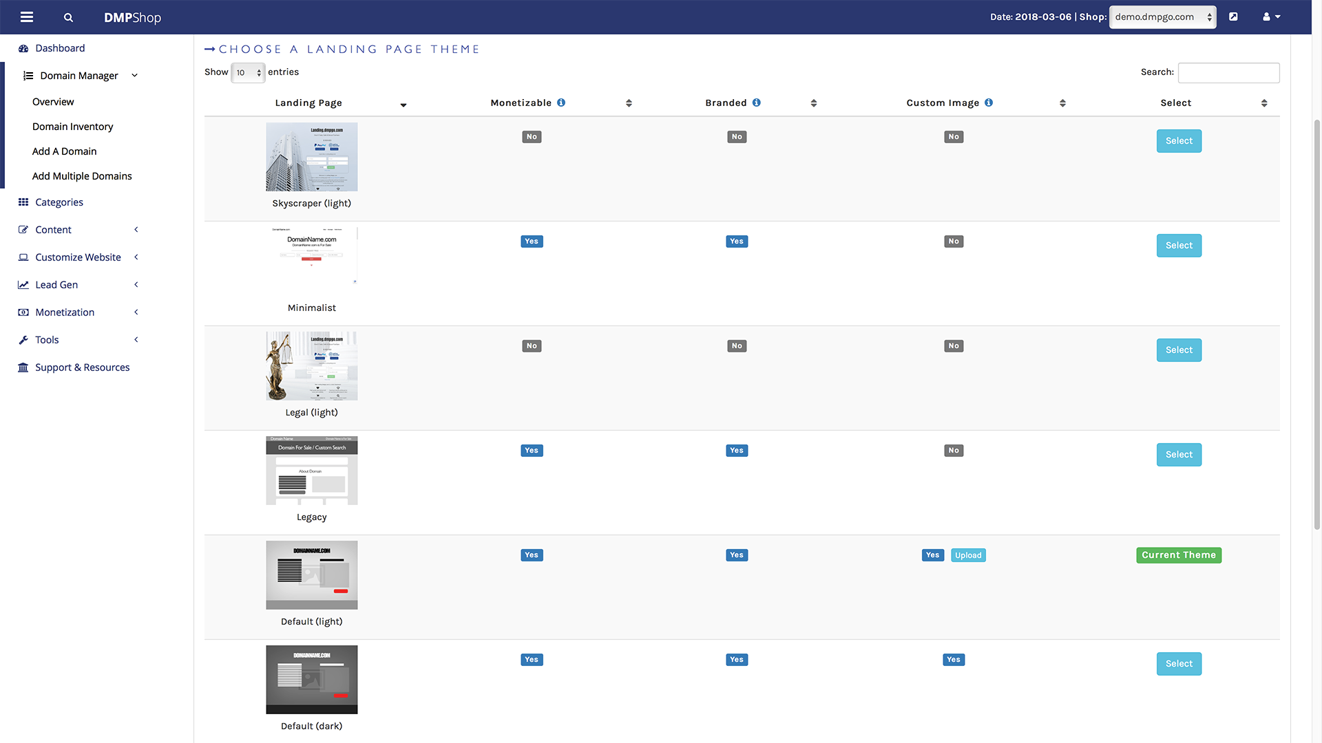Viewport: 1322px width, 743px height.
Task: Click the Dashboard gauge icon
Action: (23, 48)
